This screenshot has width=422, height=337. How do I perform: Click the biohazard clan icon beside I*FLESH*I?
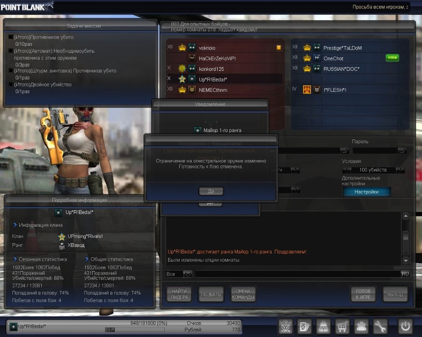pos(307,90)
